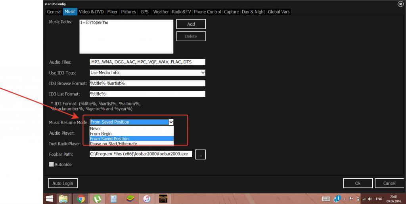Viewport: 406px width, 204px height.
Task: Click the Windows Start button
Action: 50,198
